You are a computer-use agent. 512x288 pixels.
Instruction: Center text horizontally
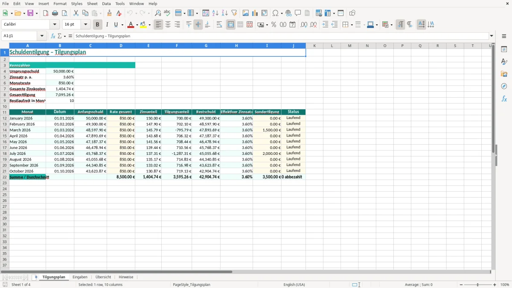click(168, 25)
